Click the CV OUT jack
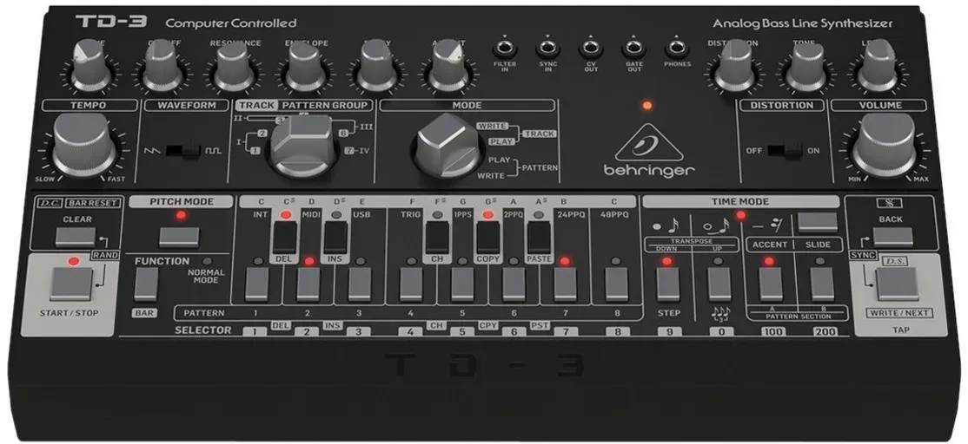 [590, 48]
